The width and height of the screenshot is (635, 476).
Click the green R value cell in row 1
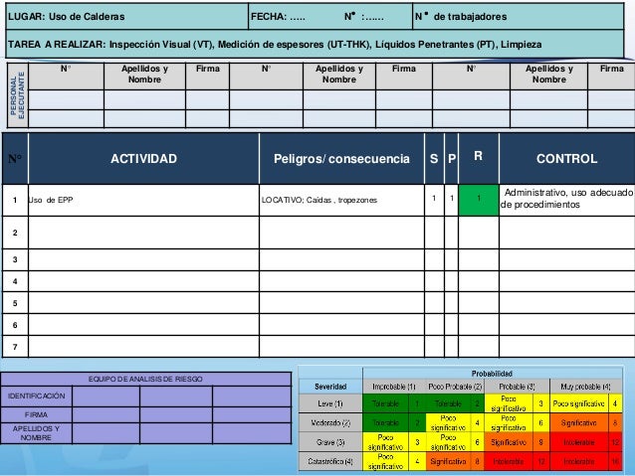(x=479, y=200)
